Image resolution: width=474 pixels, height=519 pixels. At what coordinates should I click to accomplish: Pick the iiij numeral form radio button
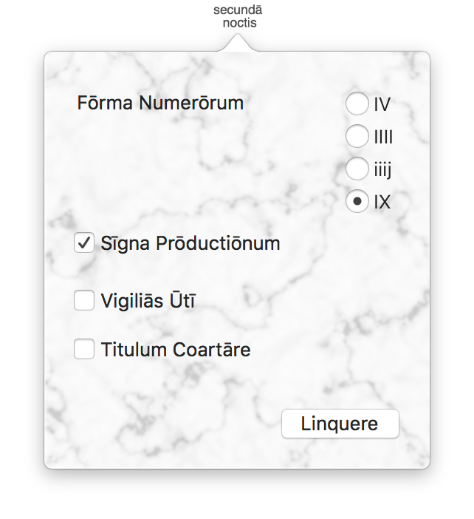pyautogui.click(x=357, y=169)
